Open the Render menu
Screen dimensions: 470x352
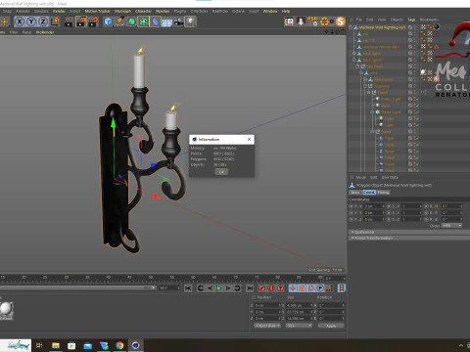[59, 11]
